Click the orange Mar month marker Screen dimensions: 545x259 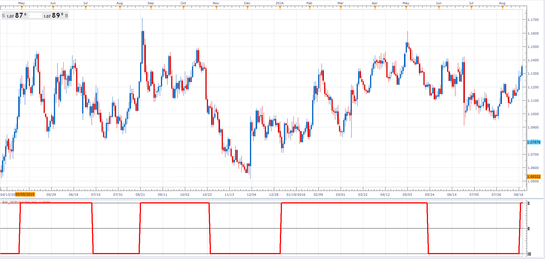point(341,8)
